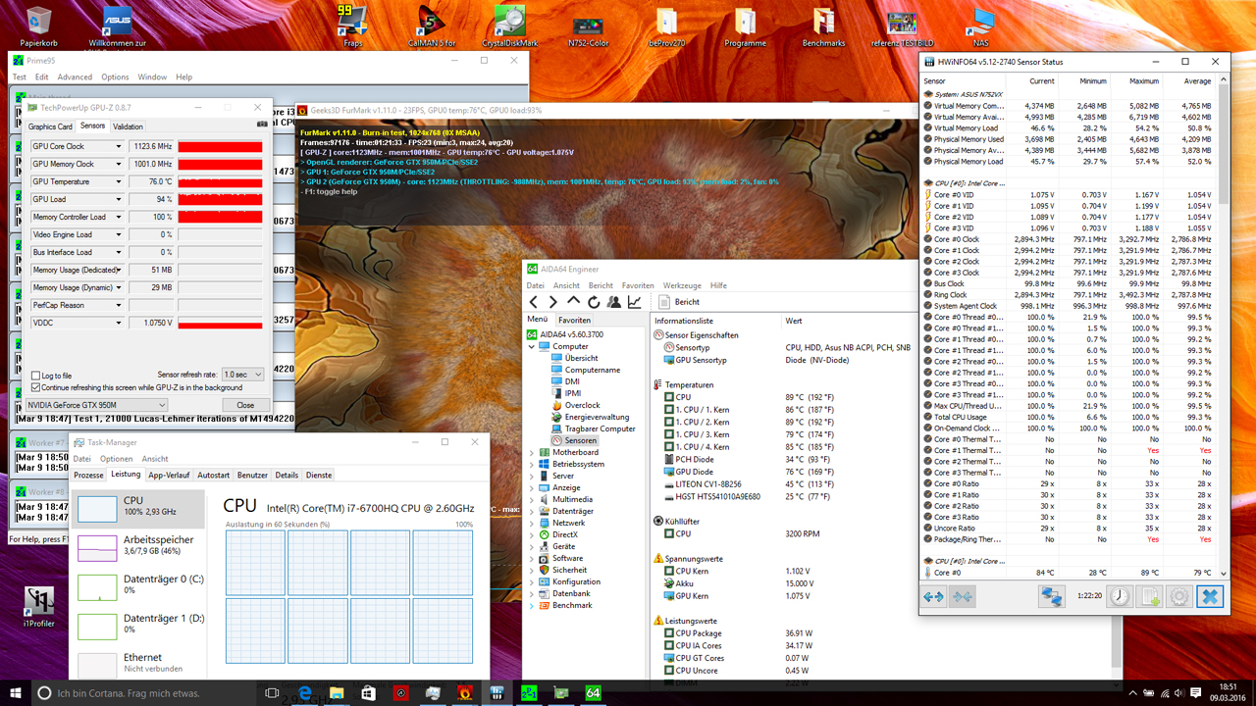Click GPU Load red bar graph in GPU-Z

click(220, 199)
